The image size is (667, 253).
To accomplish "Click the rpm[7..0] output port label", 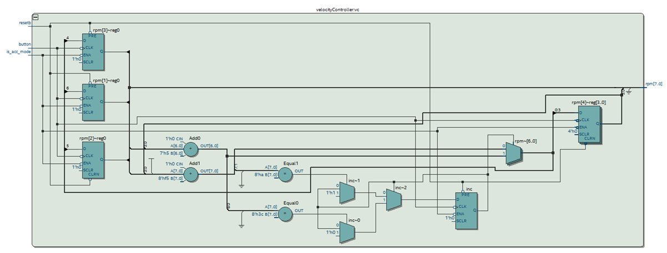I will 653,84.
